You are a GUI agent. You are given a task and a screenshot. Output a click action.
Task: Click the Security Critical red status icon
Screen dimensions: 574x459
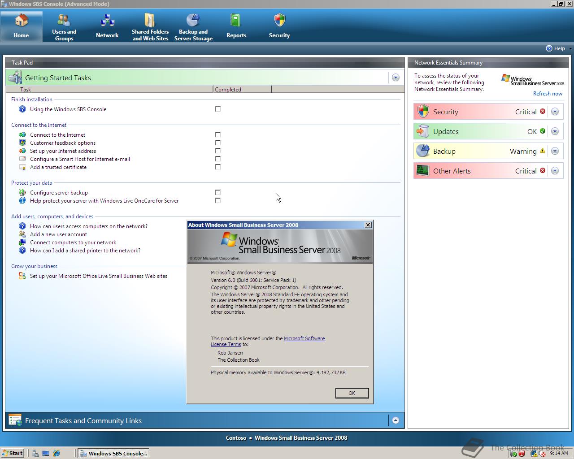pyautogui.click(x=543, y=112)
